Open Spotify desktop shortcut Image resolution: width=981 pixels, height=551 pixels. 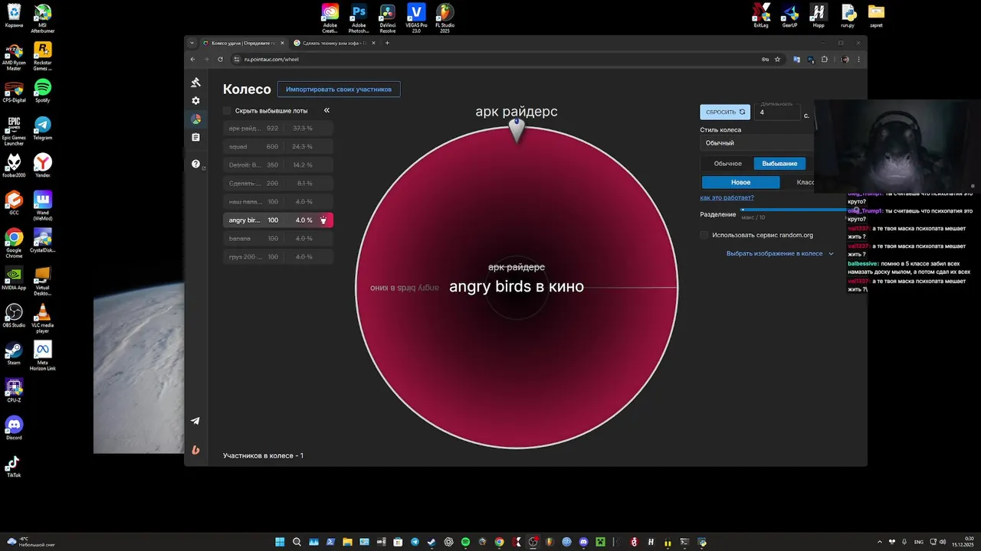point(43,90)
